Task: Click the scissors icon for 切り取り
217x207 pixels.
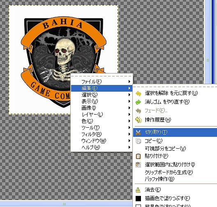Action: [x=138, y=133]
